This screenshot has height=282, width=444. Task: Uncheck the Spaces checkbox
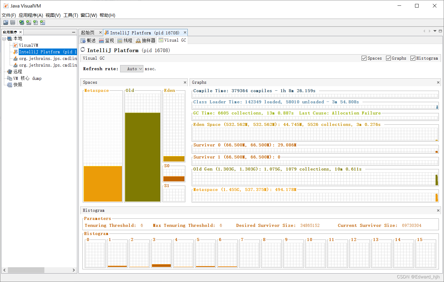pyautogui.click(x=364, y=58)
